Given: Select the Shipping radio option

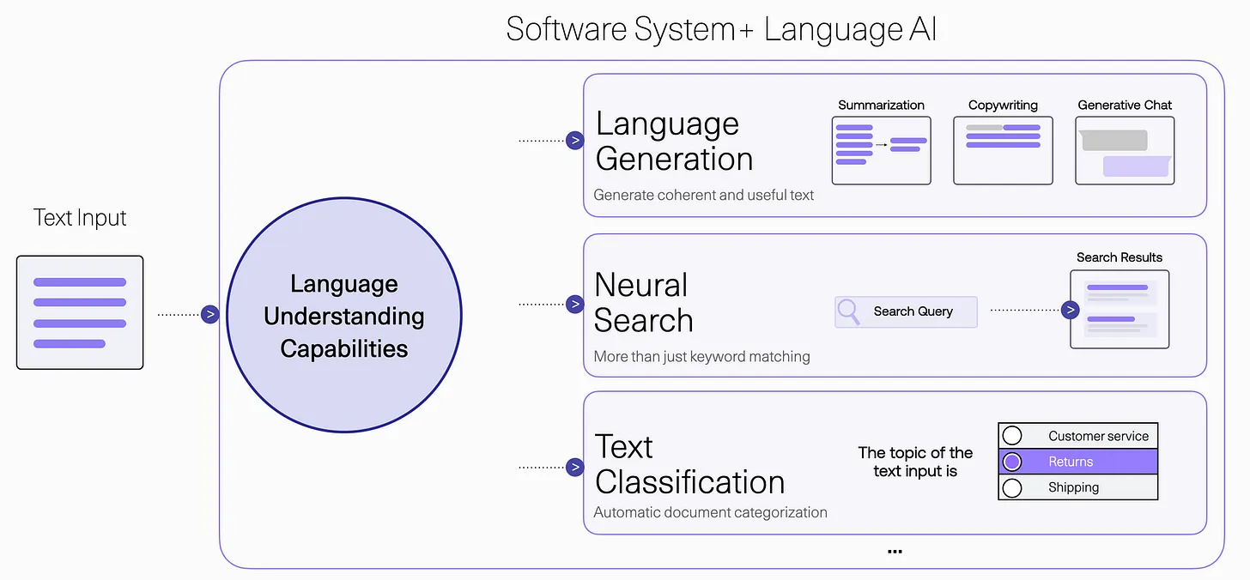Looking at the screenshot, I should tap(1012, 487).
